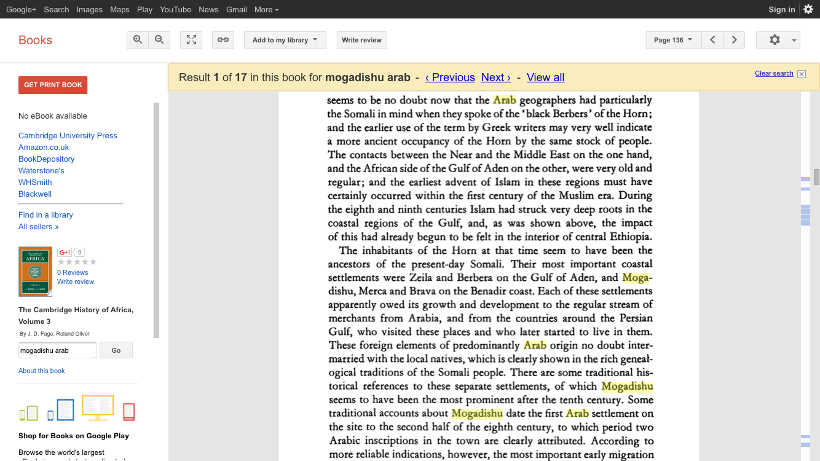
Task: Click the yellow search-hit marker on scrollbar
Action: [x=805, y=178]
